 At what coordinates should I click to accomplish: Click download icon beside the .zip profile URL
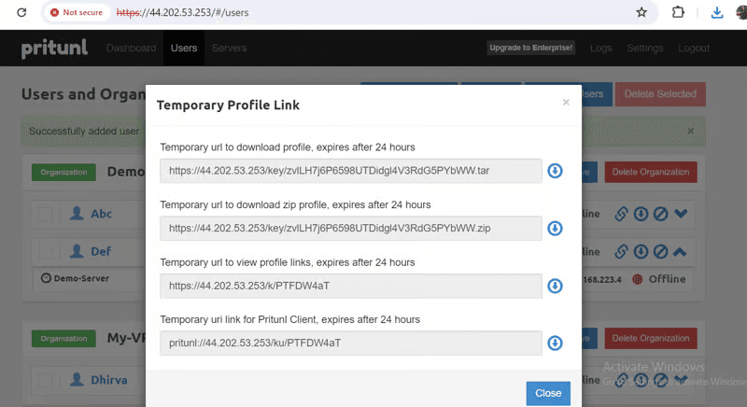tap(555, 229)
